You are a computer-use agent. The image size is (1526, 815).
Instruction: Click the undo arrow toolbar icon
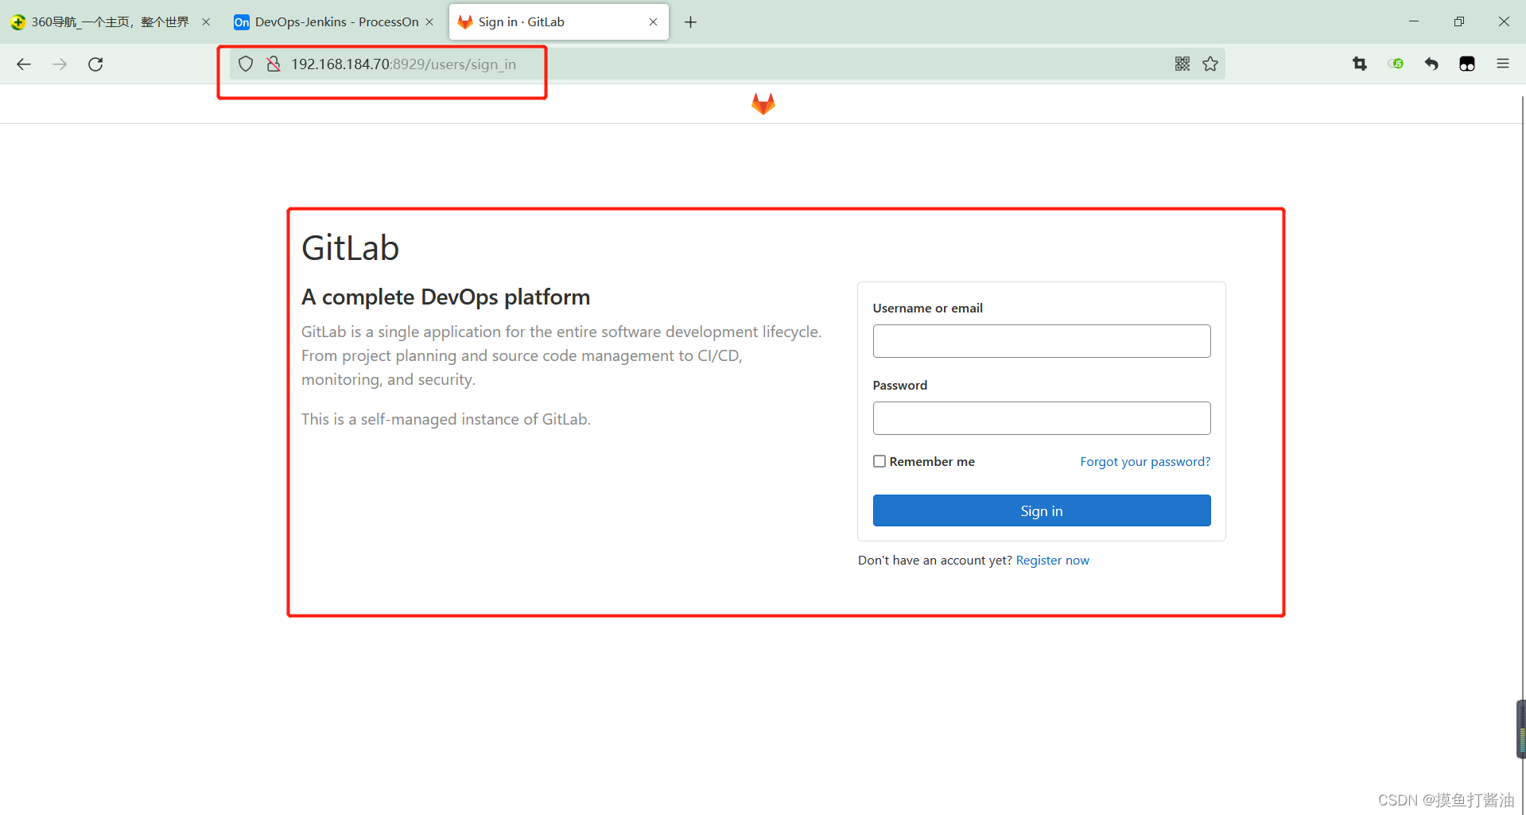[1431, 64]
